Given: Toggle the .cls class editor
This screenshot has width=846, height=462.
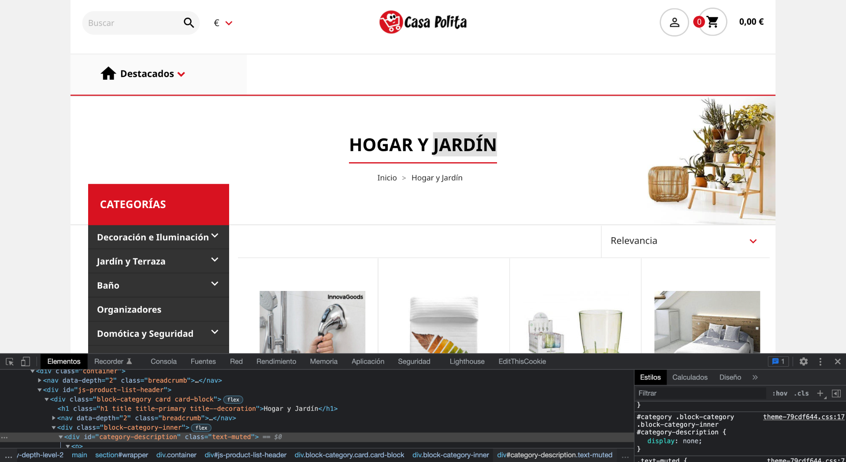Looking at the screenshot, I should pyautogui.click(x=801, y=393).
